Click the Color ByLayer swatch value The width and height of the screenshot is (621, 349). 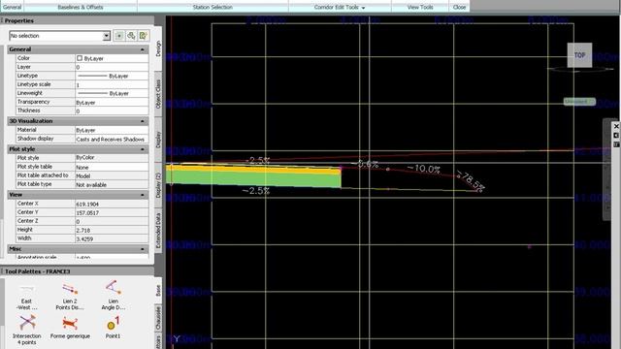point(112,58)
